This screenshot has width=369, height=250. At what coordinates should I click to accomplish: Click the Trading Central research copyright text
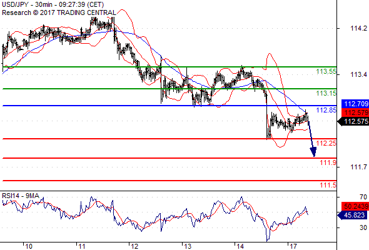[x=59, y=12]
